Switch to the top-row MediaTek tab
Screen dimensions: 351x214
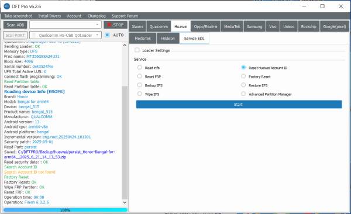(232, 26)
